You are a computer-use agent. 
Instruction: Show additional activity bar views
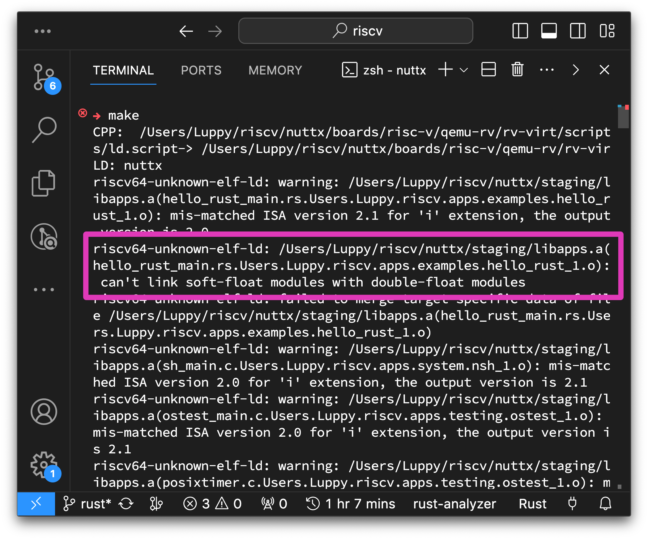(x=44, y=290)
